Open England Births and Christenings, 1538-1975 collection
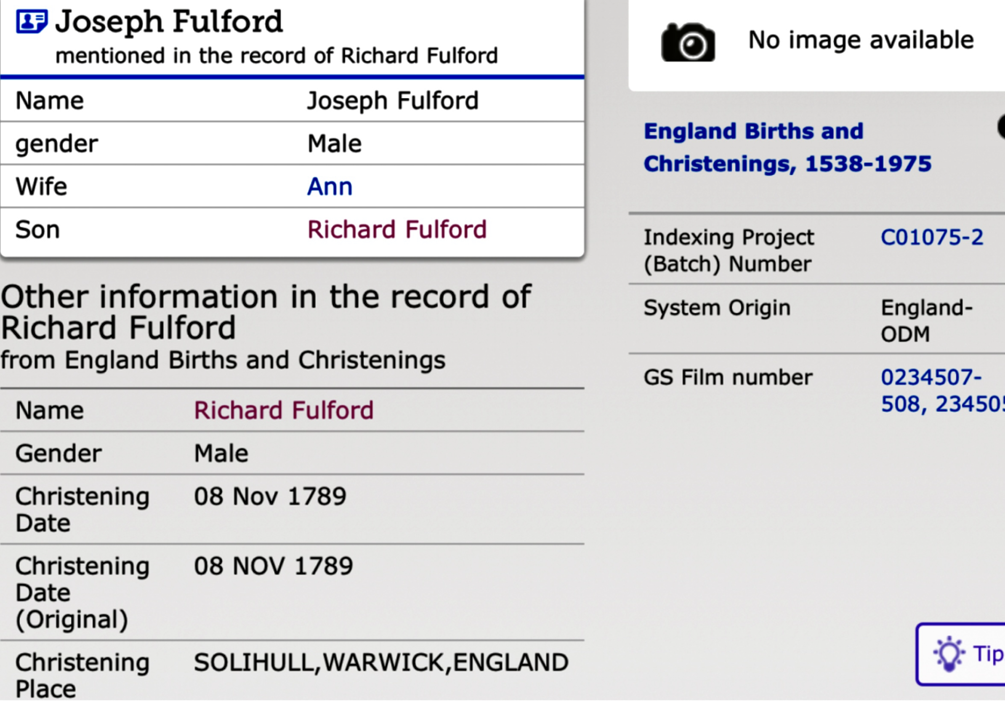 tap(787, 147)
